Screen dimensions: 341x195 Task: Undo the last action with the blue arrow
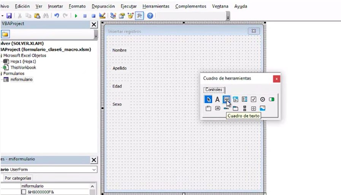(57, 16)
